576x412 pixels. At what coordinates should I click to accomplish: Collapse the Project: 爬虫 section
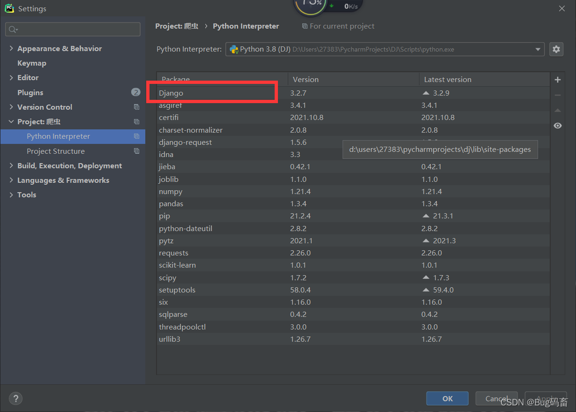pos(11,121)
